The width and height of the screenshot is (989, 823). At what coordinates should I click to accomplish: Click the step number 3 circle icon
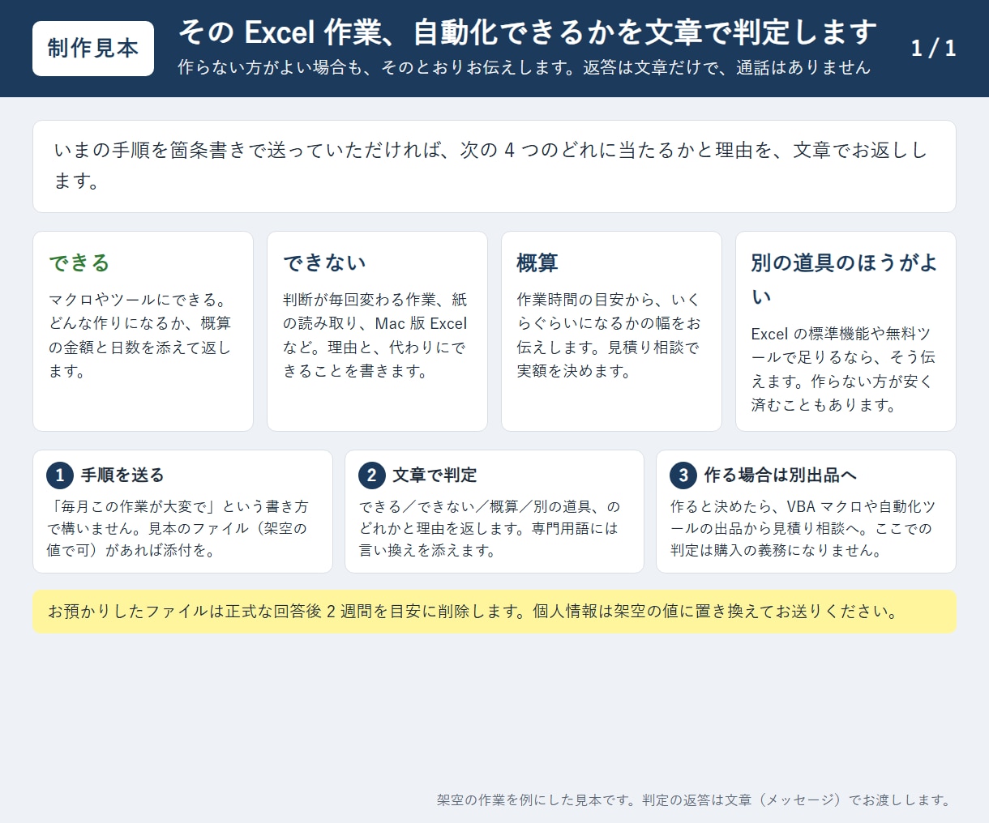click(x=683, y=475)
